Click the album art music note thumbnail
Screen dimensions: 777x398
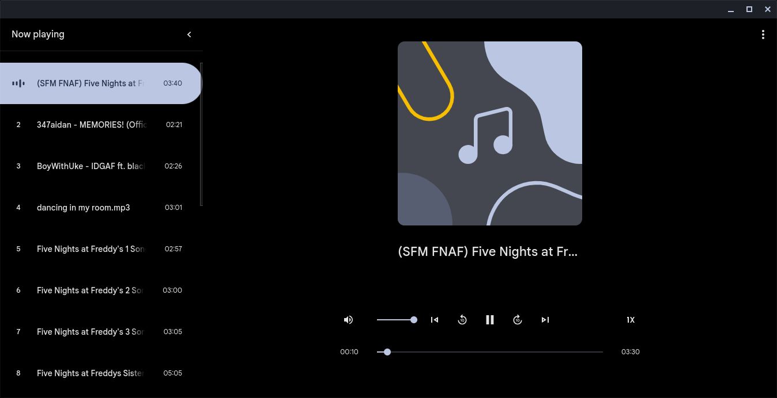pos(490,133)
